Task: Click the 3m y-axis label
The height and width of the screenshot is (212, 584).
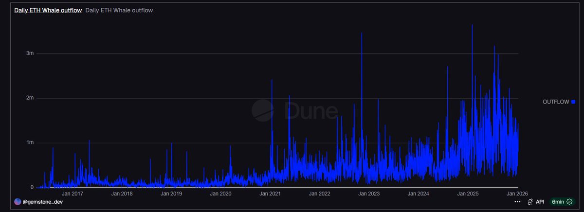Action: [x=30, y=53]
